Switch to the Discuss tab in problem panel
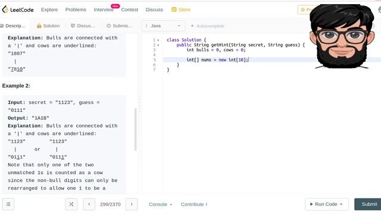Image resolution: width=381 pixels, height=214 pixels. click(83, 26)
